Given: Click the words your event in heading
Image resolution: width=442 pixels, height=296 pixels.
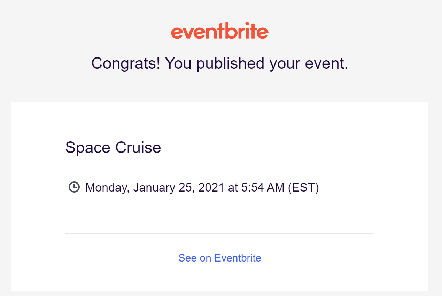Looking at the screenshot, I should 309,63.
